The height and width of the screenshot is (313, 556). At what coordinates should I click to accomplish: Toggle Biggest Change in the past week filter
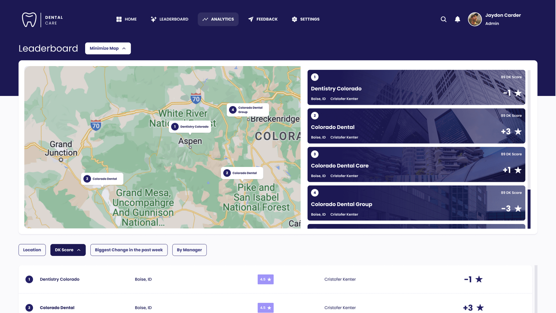coord(129,250)
